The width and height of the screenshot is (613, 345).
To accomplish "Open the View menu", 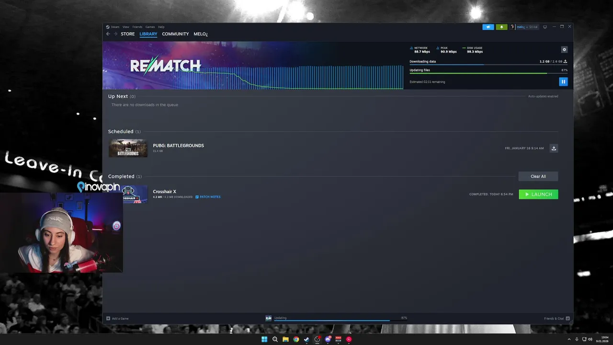I will point(125,27).
